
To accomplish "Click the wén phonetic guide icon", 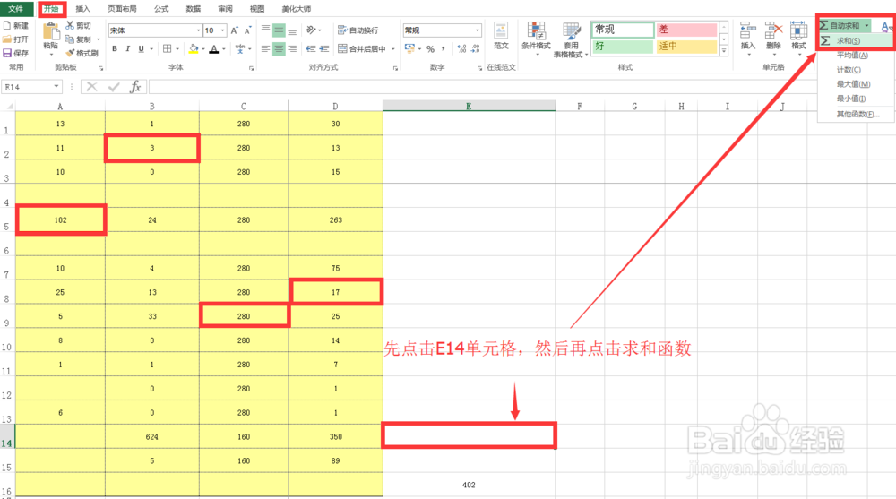I will [240, 49].
